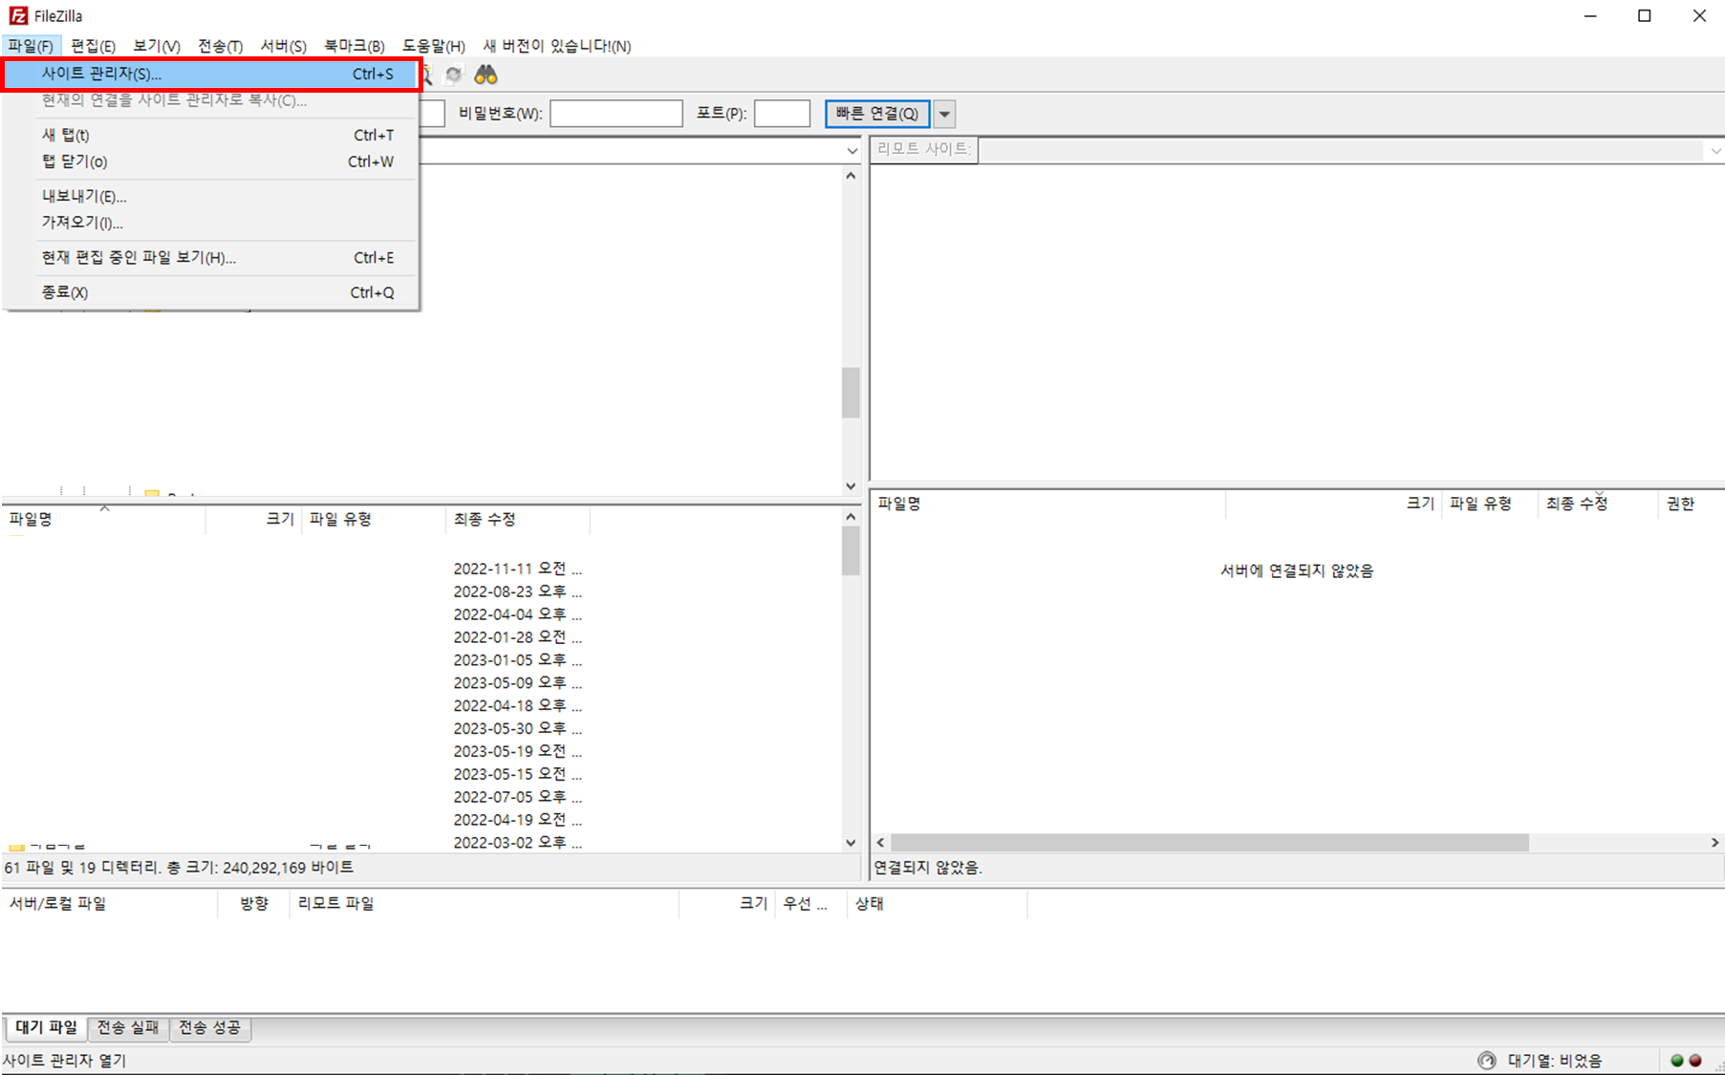Click the green activity indicator light
This screenshot has height=1075, width=1725.
click(x=1676, y=1061)
